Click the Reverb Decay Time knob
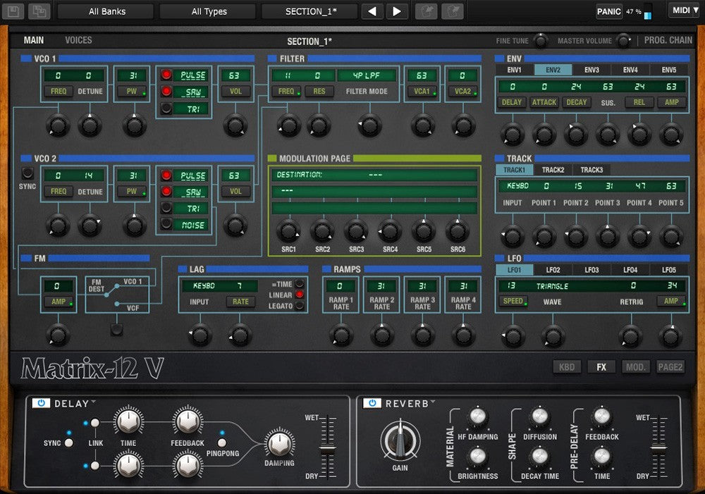705x494 pixels. (539, 457)
